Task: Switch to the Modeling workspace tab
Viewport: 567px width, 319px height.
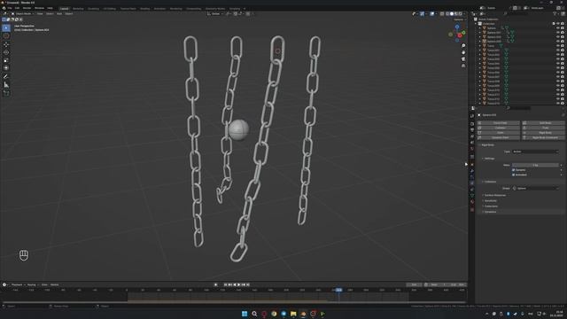Action: pos(78,8)
